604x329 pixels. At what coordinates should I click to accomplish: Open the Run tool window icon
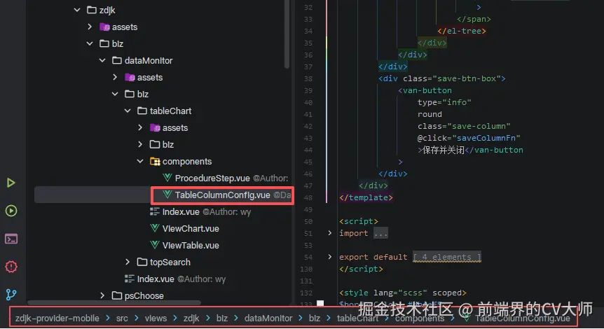11,183
